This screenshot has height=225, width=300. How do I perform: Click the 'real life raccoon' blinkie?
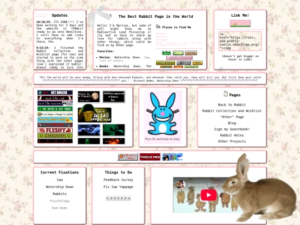coord(55,103)
